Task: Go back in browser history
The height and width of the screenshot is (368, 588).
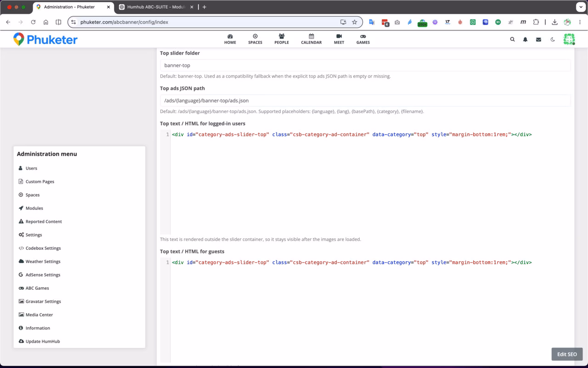Action: tap(8, 22)
